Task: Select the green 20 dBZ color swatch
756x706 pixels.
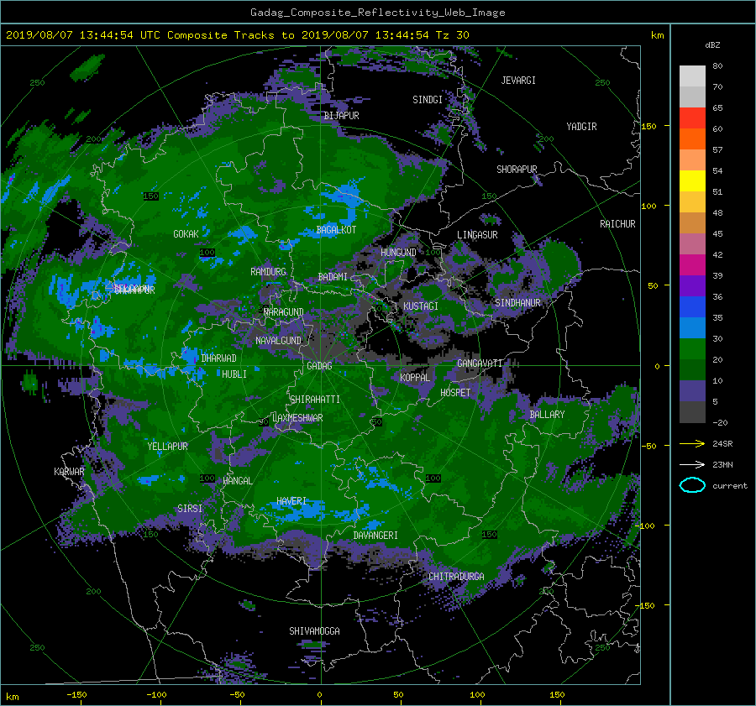Action: (x=692, y=349)
